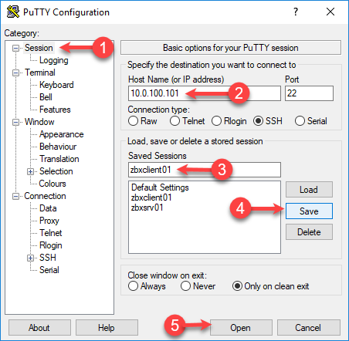Collapse the Terminal category node
The height and width of the screenshot is (341, 349).
(16, 73)
